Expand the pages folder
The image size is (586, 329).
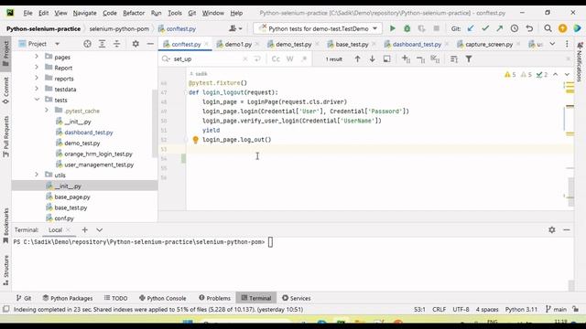(37, 57)
